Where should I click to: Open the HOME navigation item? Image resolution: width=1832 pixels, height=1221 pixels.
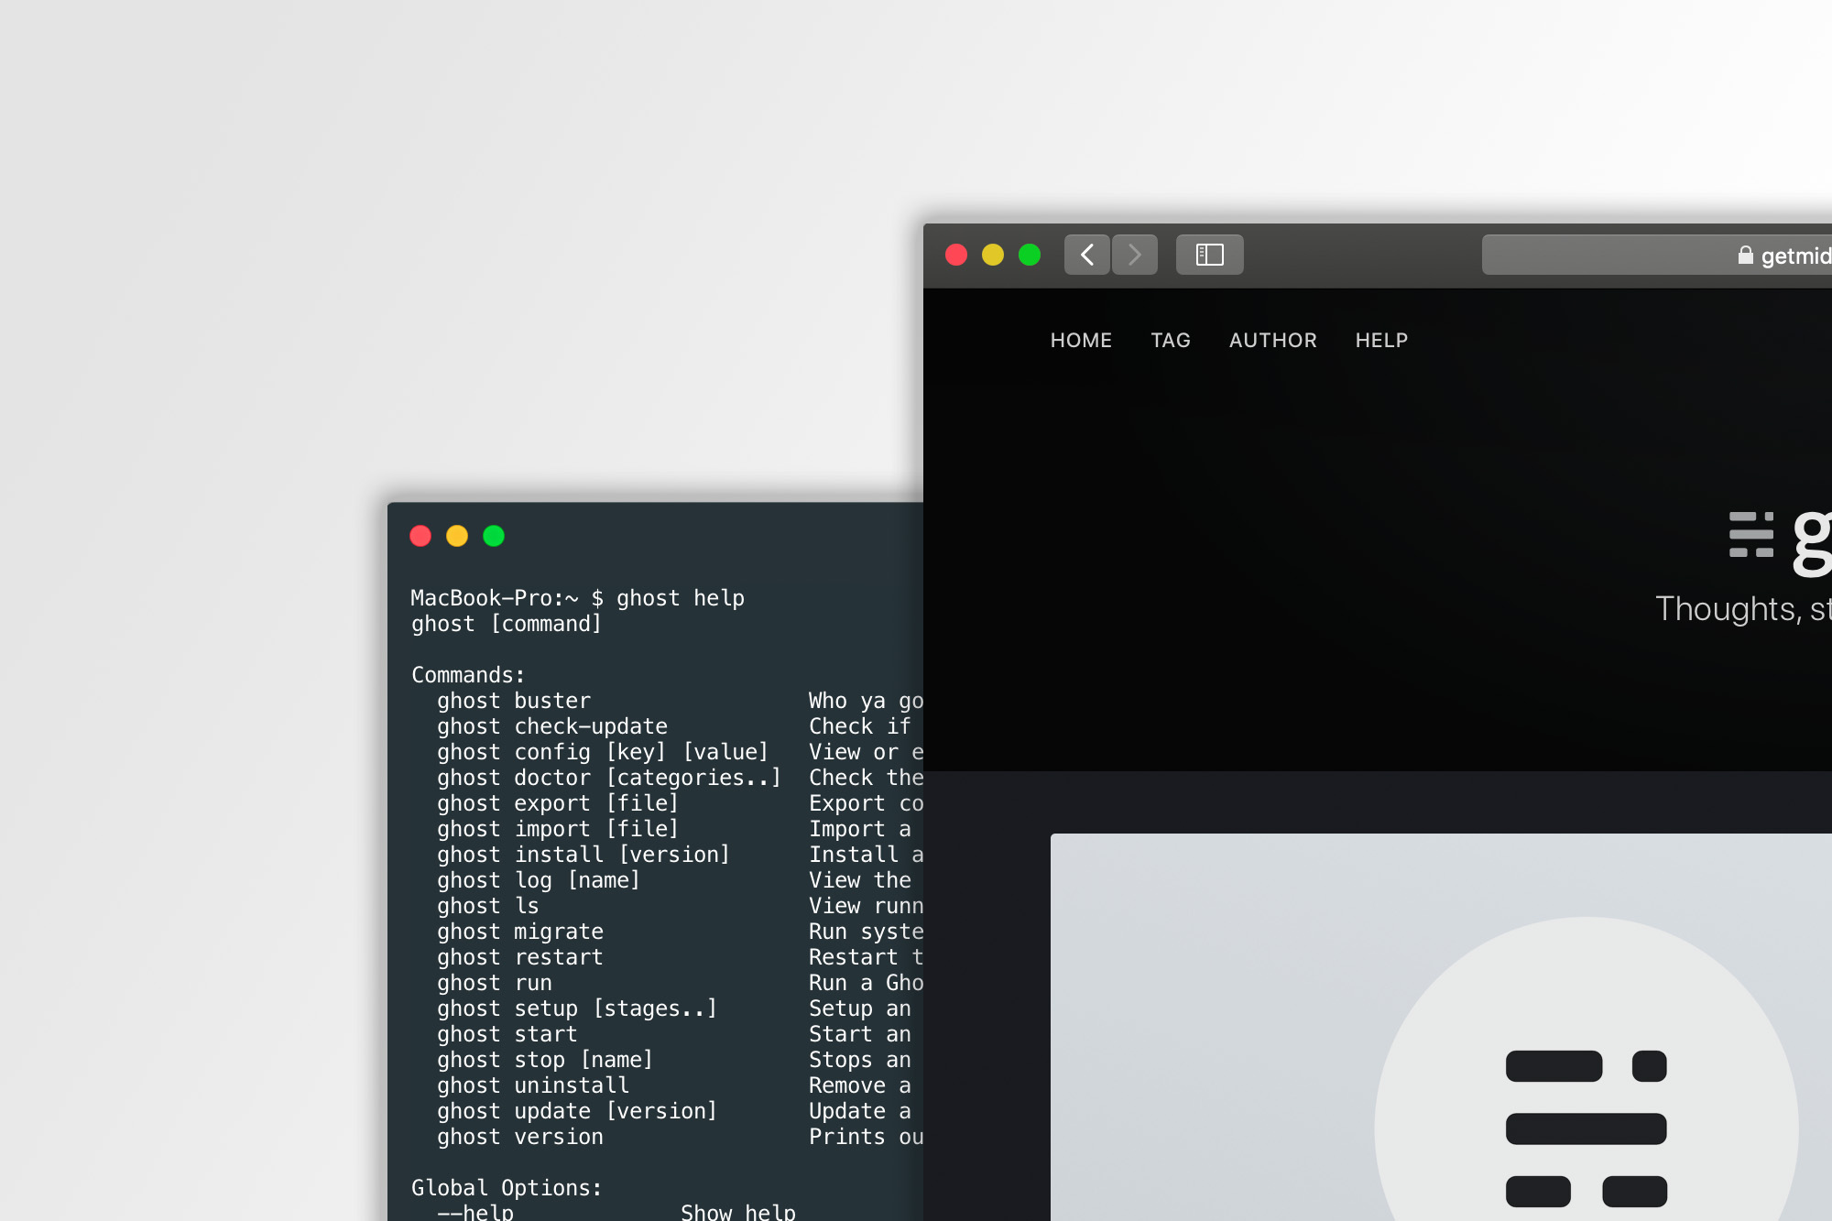1081,340
